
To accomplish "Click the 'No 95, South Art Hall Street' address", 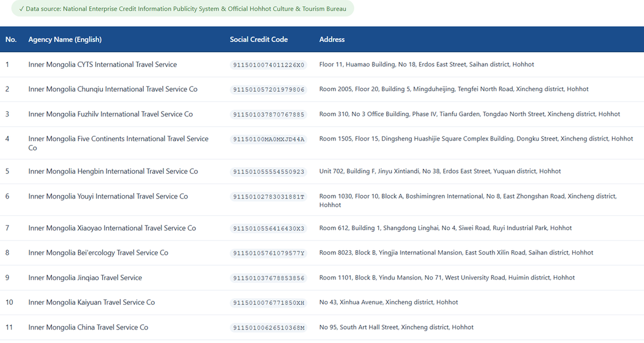I will (x=396, y=327).
